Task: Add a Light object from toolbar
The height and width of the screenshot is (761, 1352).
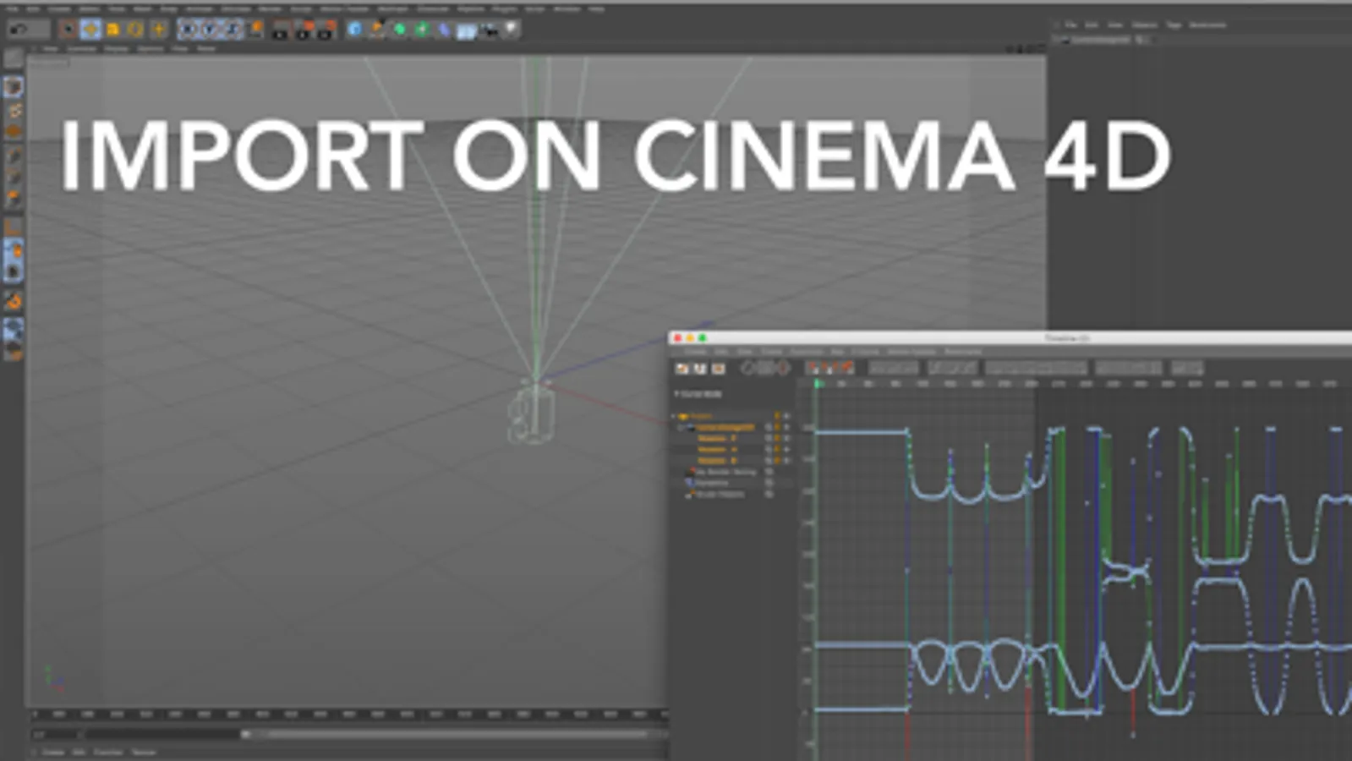Action: [x=511, y=30]
